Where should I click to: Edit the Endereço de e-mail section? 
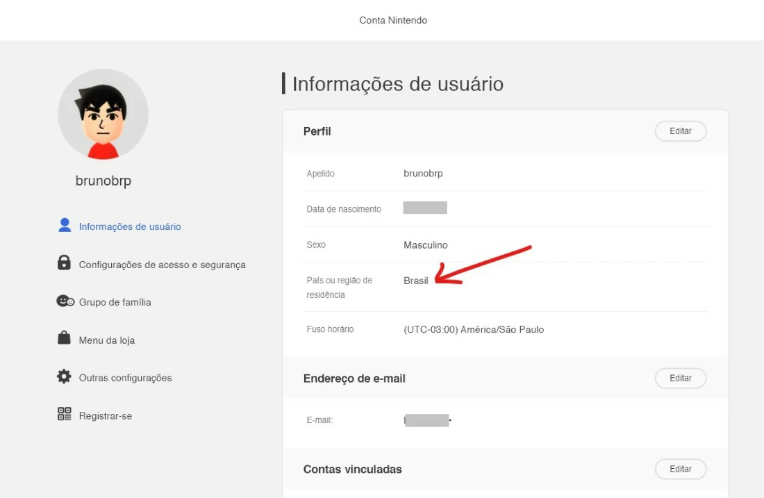coord(680,378)
